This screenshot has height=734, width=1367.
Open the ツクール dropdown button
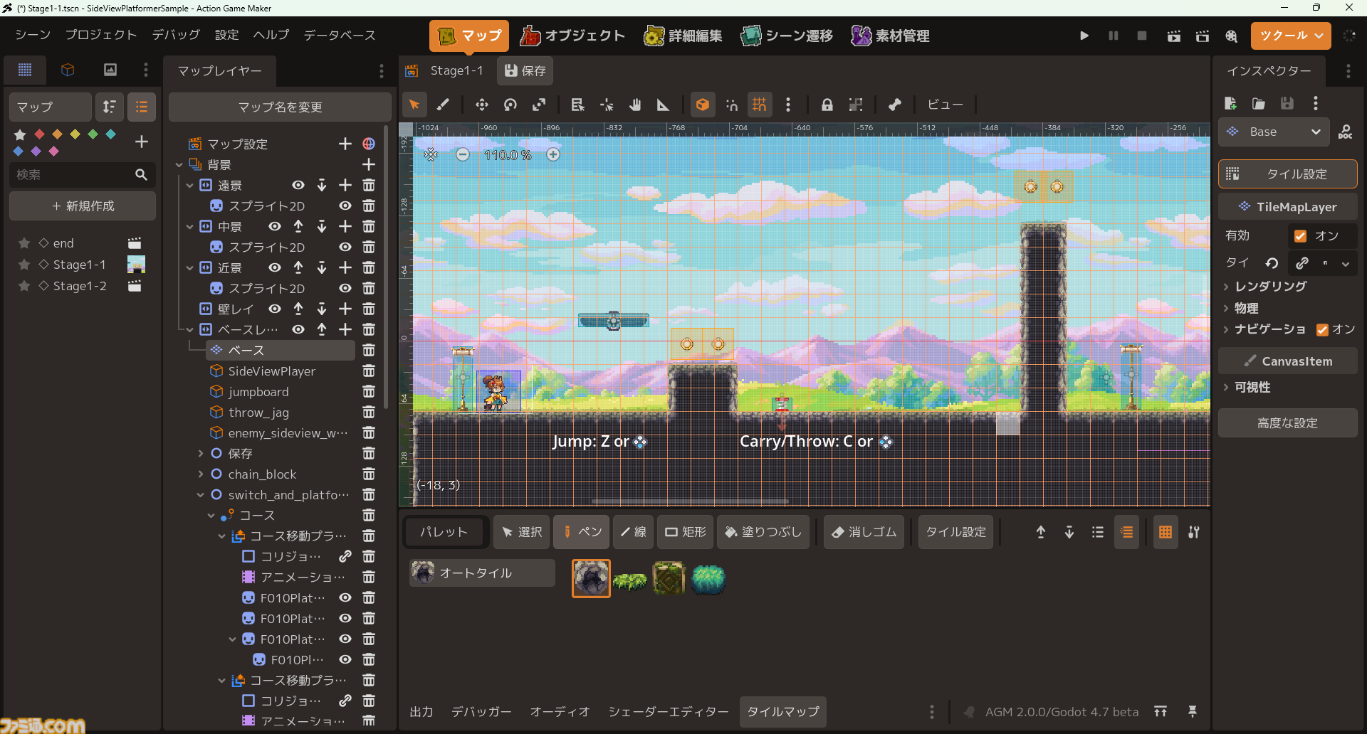(x=1291, y=36)
